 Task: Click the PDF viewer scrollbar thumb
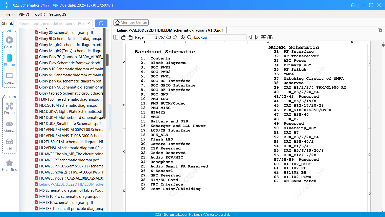[x=383, y=45]
